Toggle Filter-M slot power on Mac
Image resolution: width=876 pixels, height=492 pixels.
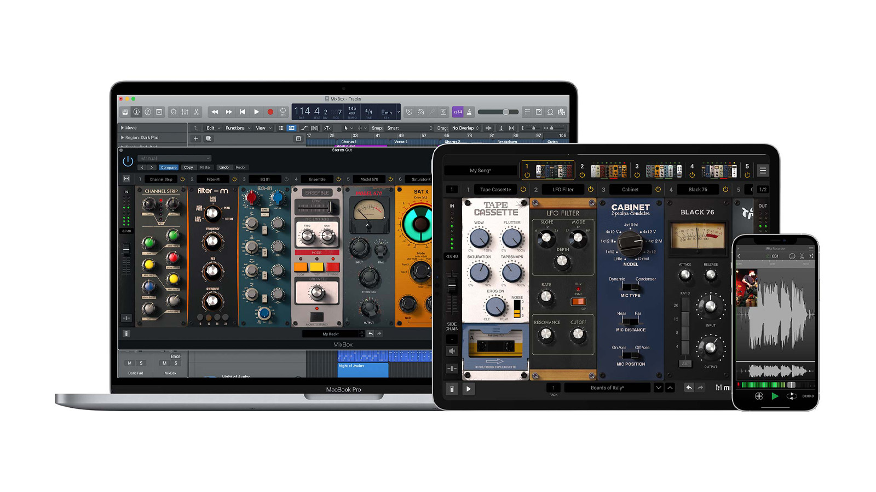pos(234,179)
